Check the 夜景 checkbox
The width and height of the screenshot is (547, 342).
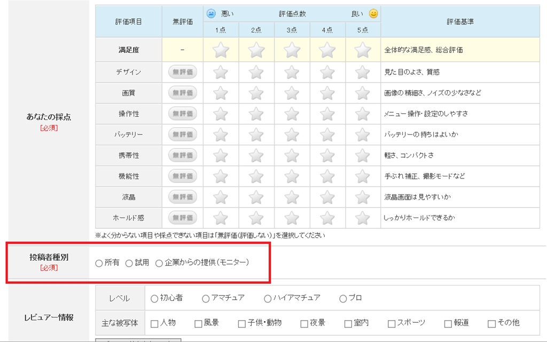coord(304,324)
